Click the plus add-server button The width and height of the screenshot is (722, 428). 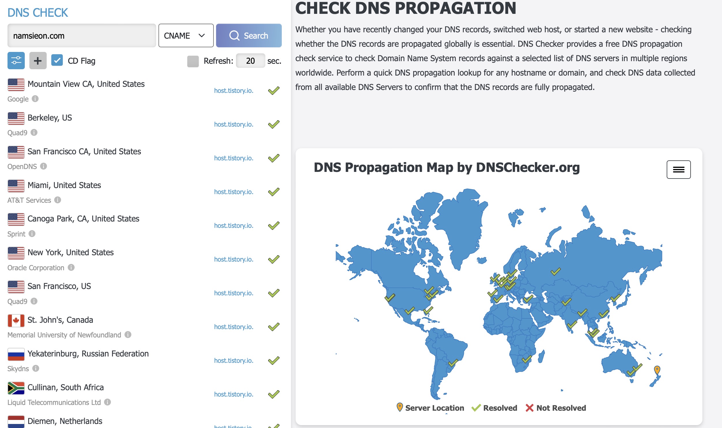pos(38,61)
